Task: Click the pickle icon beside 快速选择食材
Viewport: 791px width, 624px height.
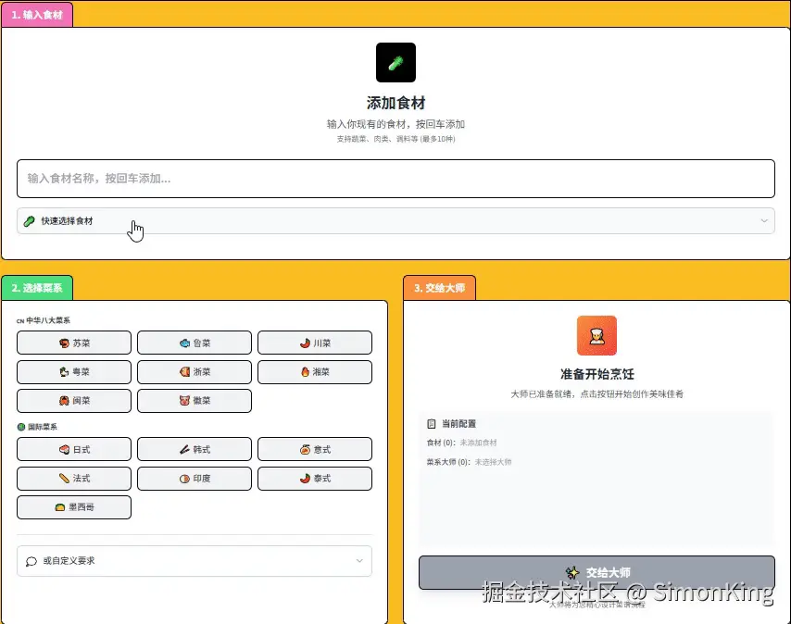Action: (x=30, y=220)
